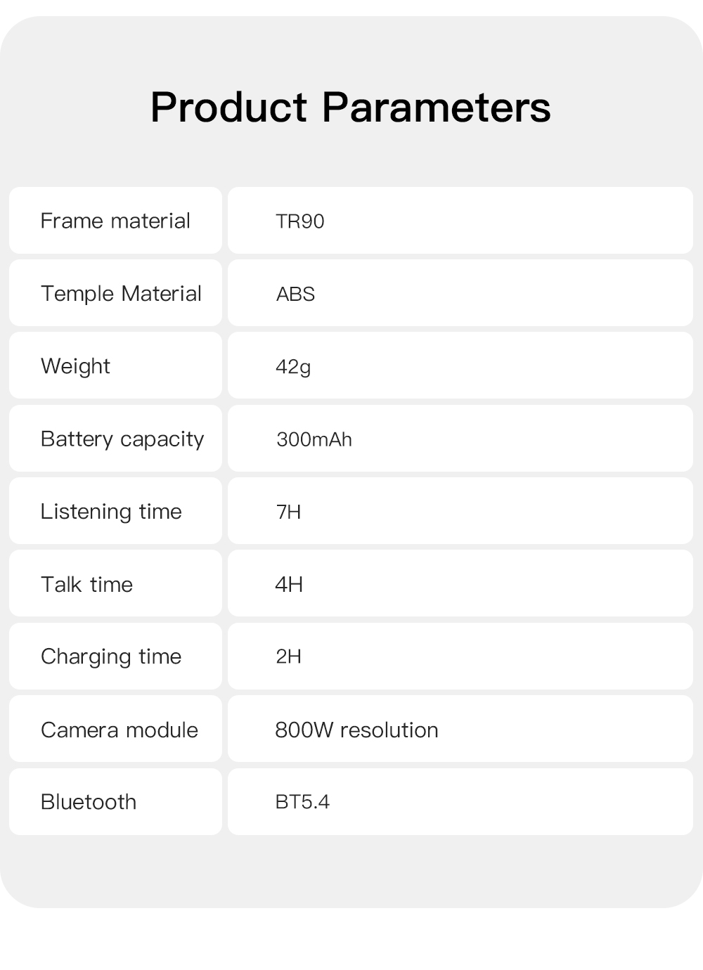Image resolution: width=703 pixels, height=970 pixels.
Task: Click the 7H listening time value
Action: tap(288, 512)
